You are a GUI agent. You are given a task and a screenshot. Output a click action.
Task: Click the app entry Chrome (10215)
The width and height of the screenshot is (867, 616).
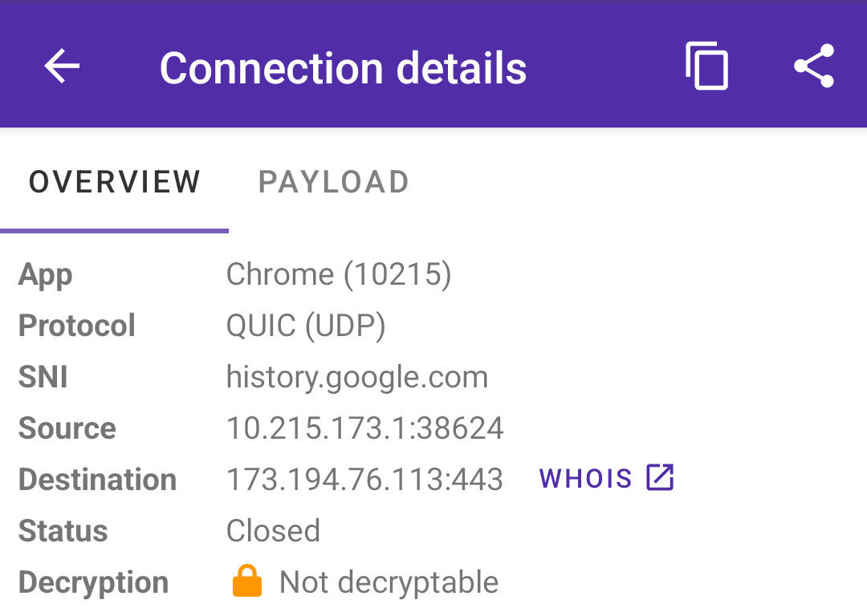[x=339, y=274]
